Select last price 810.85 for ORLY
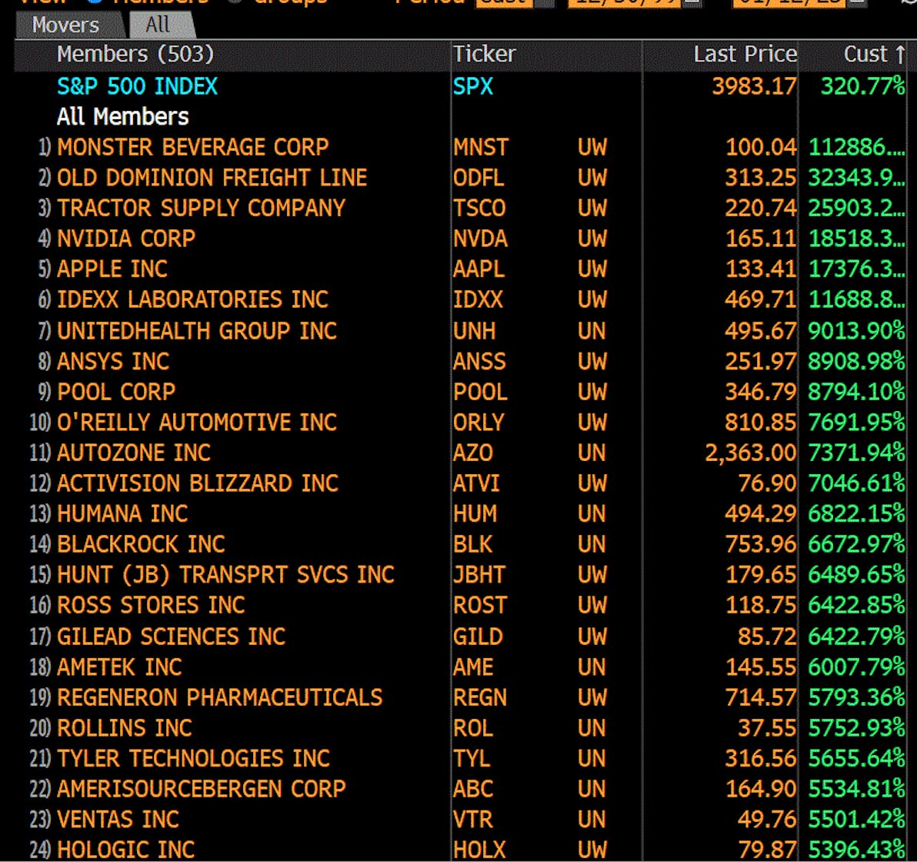 761,423
